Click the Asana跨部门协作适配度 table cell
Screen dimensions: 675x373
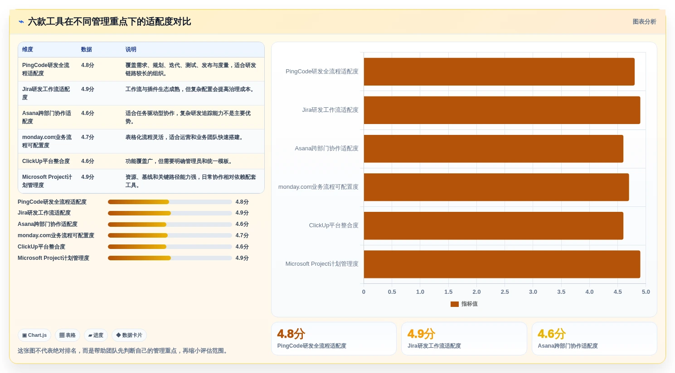pos(47,117)
